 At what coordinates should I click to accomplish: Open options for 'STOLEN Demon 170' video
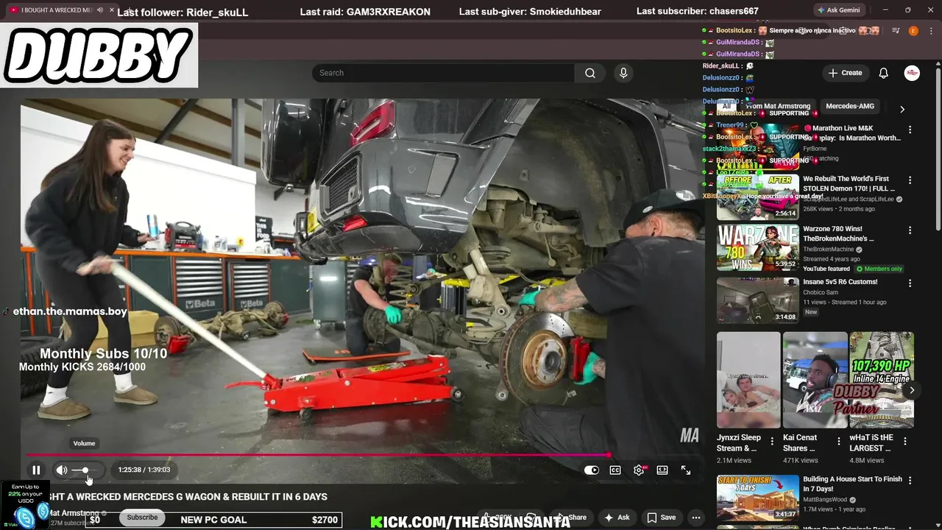pos(910,180)
